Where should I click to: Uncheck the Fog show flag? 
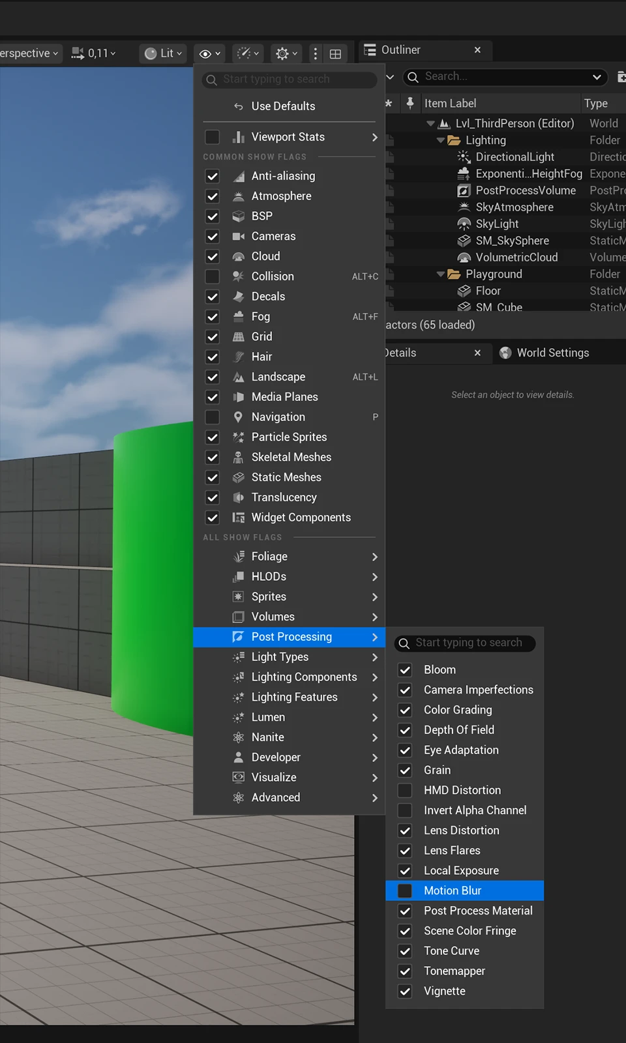coord(213,317)
